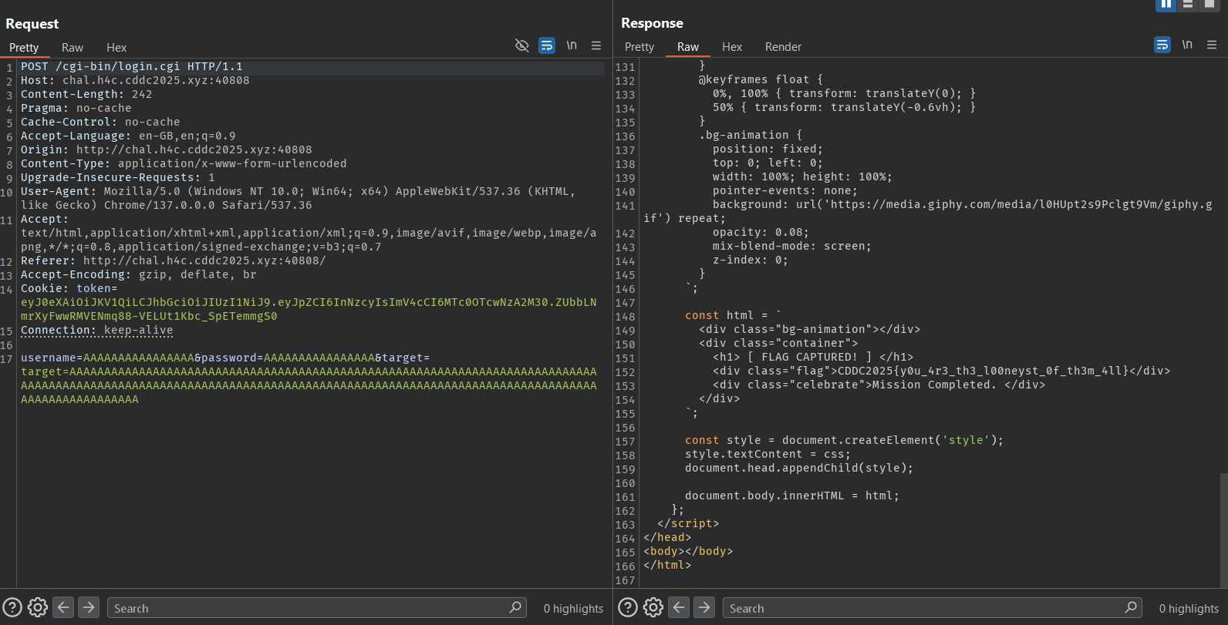
Task: Click '0 highlights' label under Request
Action: (x=573, y=609)
